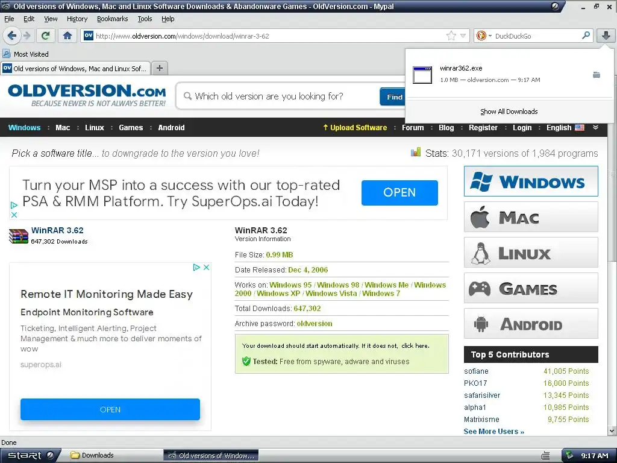This screenshot has height=463, width=617.
Task: Select Mac in site navigation bar
Action: pos(63,128)
